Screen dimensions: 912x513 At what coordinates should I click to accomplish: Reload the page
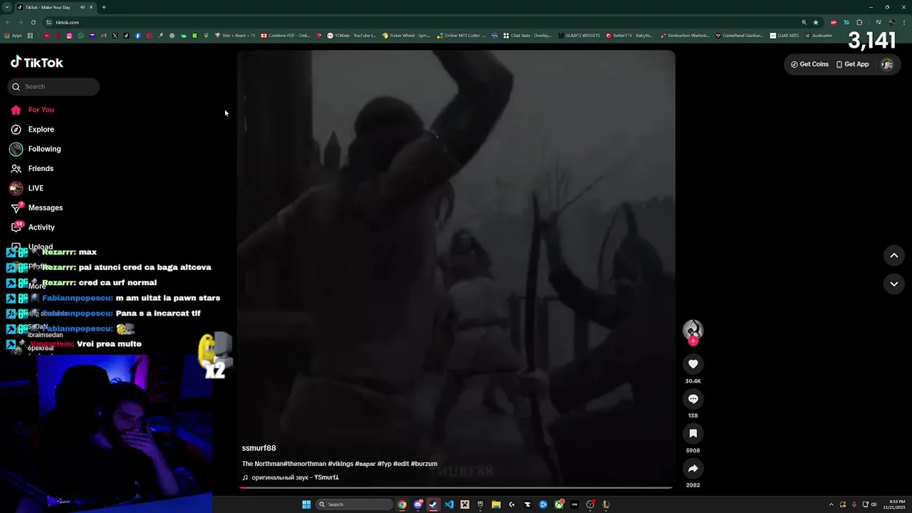point(33,22)
